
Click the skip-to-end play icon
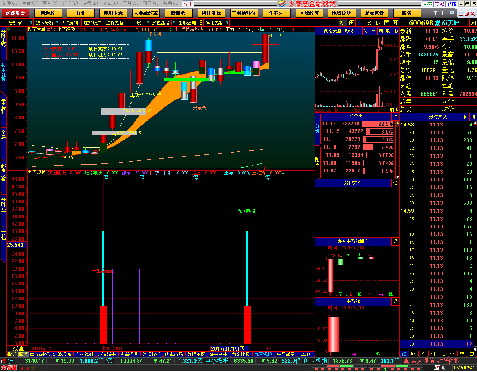395,22
